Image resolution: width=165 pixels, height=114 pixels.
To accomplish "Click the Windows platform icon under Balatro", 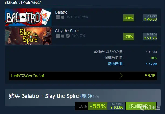I will point(58,17).
